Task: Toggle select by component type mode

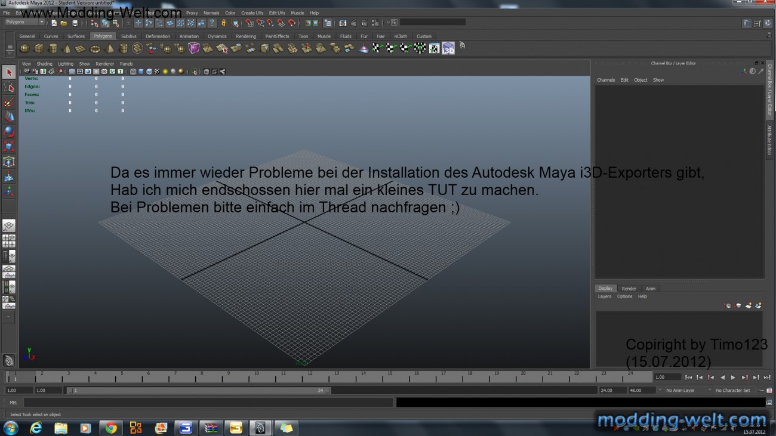Action: click(x=115, y=23)
